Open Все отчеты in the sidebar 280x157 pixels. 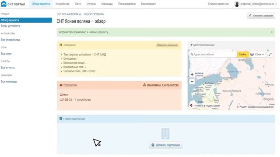pos(8,68)
